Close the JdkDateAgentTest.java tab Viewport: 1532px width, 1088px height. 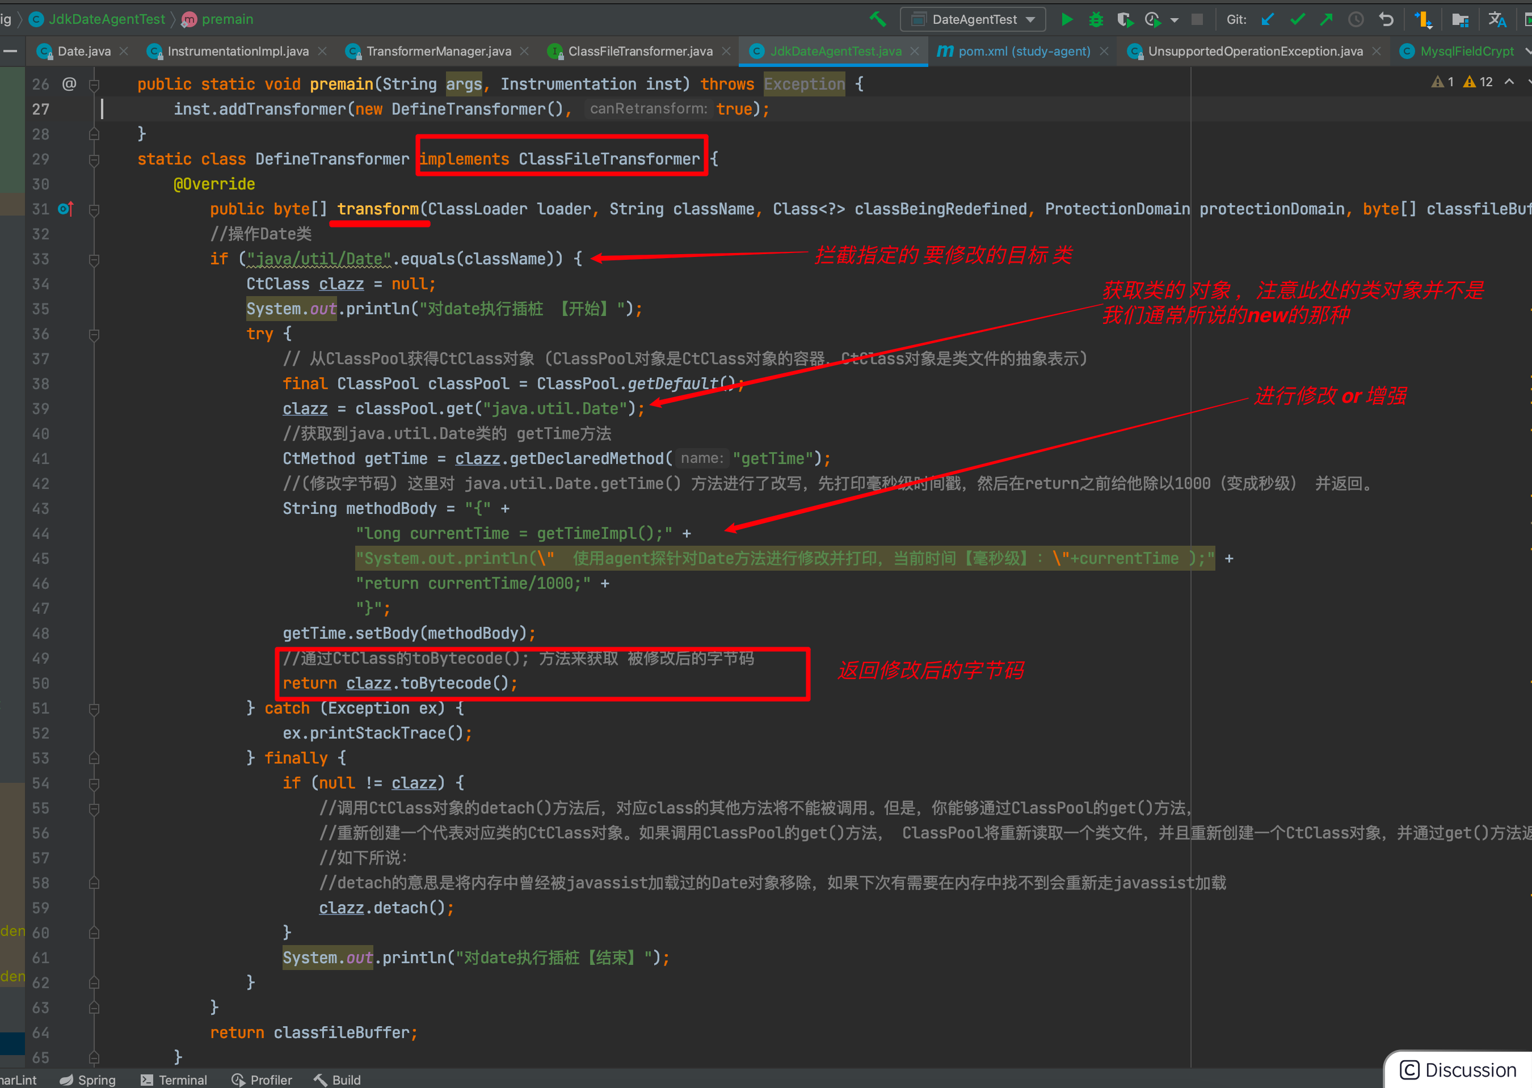tap(915, 51)
